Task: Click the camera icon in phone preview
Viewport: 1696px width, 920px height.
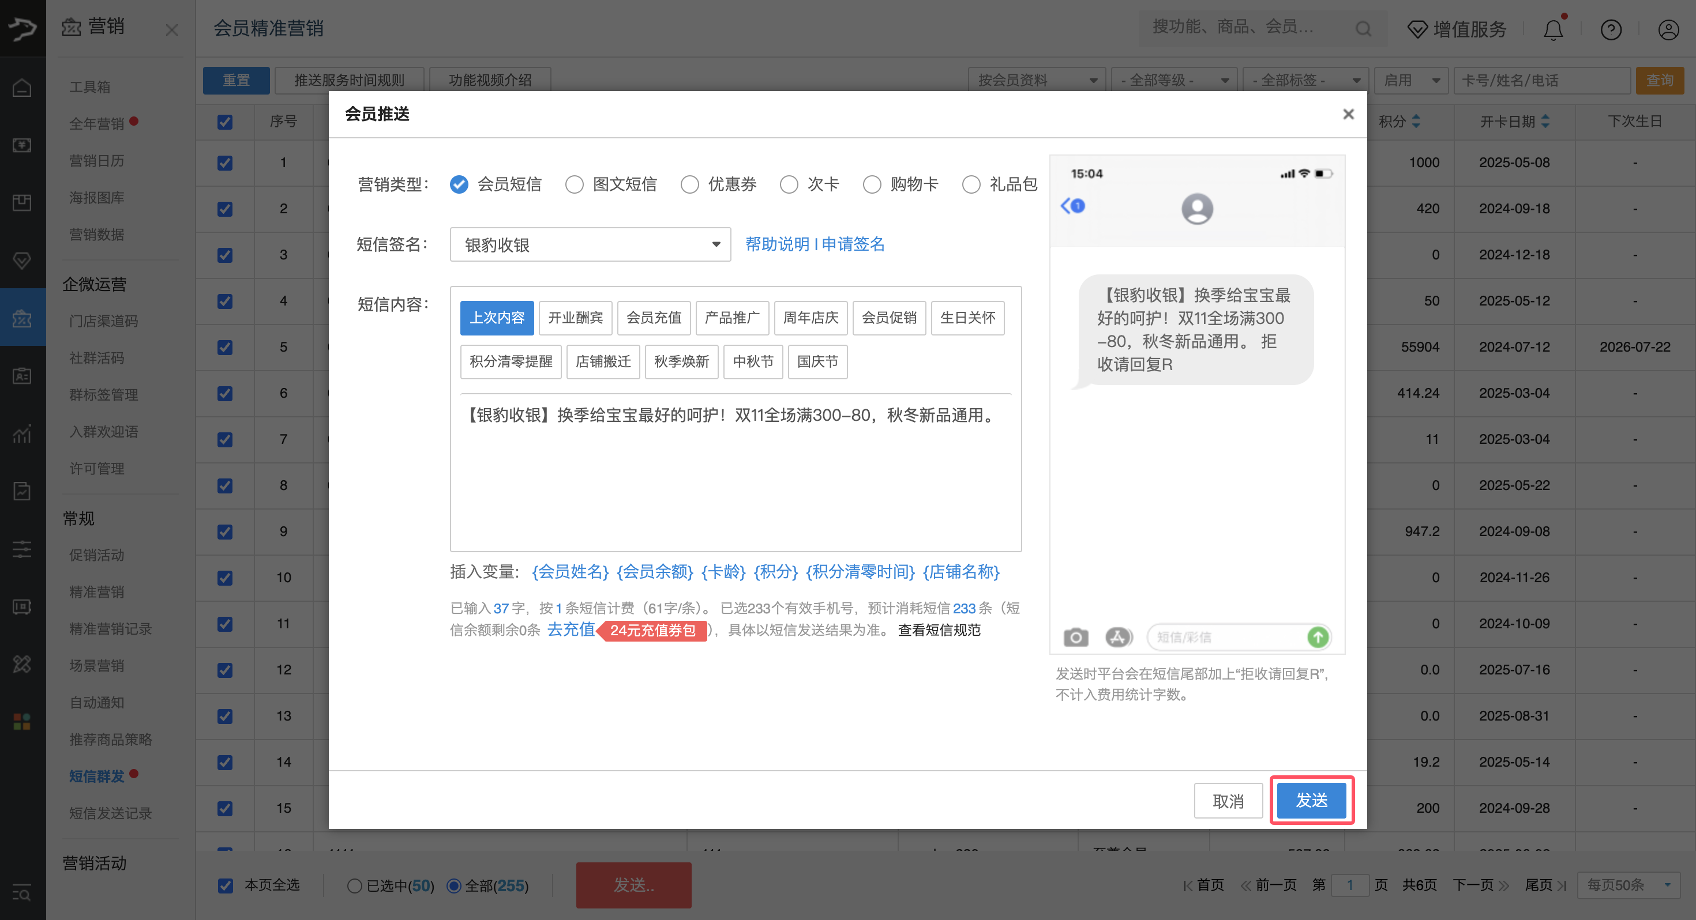Action: pos(1076,637)
